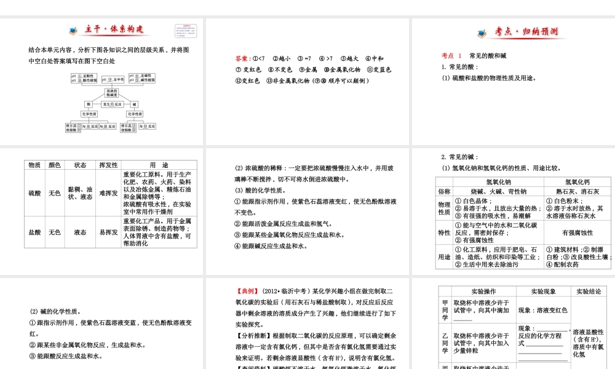
Task: Click the red 考点 1 label
Action: 451,56
